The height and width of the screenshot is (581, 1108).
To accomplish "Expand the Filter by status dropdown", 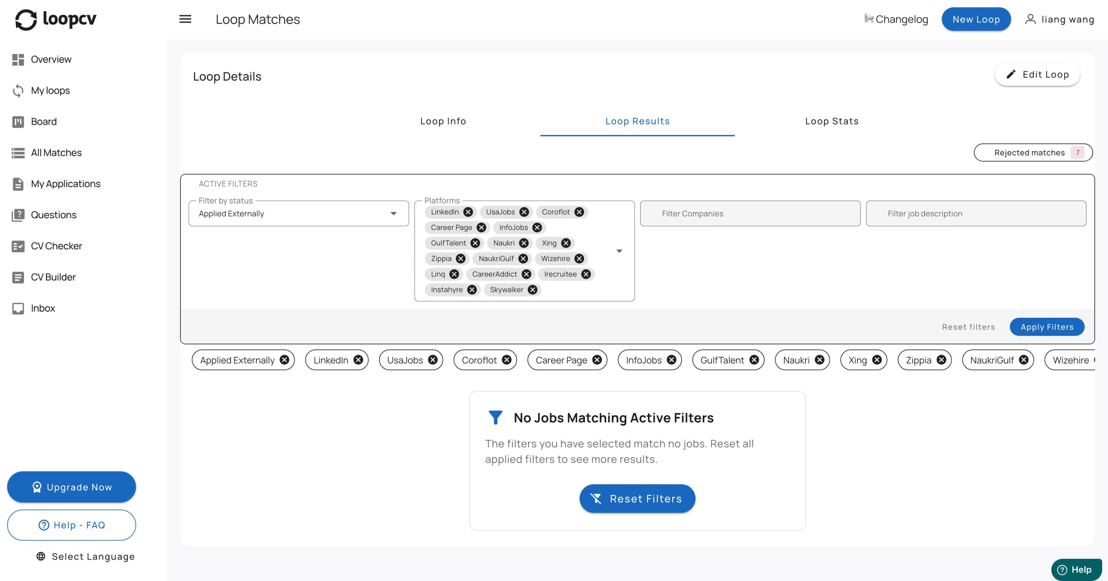I will click(298, 213).
